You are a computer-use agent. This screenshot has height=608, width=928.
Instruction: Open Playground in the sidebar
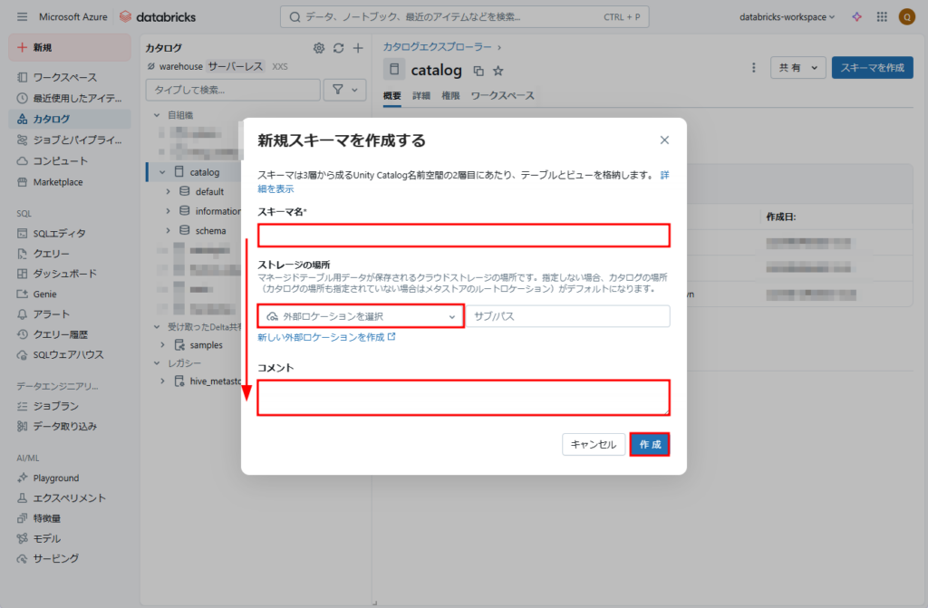pyautogui.click(x=70, y=478)
